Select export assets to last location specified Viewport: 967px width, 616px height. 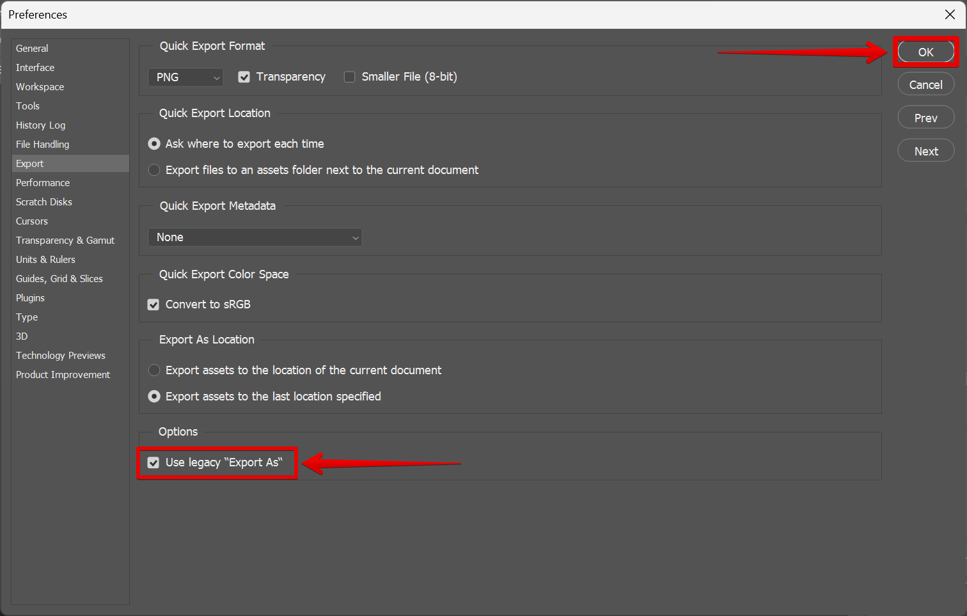[154, 397]
